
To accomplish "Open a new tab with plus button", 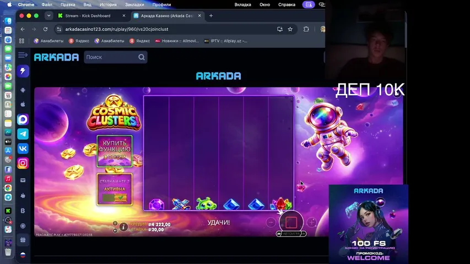I will tap(211, 15).
